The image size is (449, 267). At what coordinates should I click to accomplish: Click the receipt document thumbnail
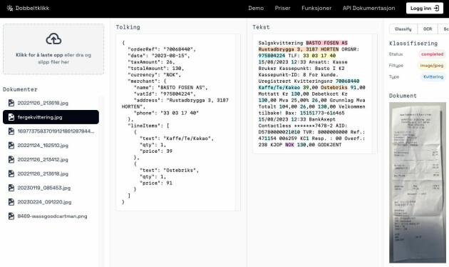[418, 182]
